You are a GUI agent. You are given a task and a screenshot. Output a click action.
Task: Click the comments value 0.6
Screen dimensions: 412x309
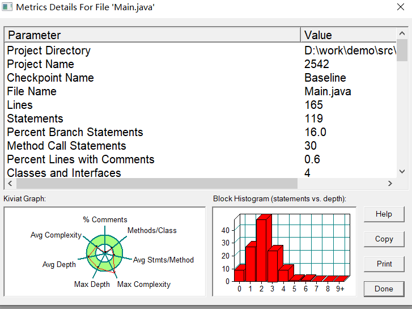[312, 159]
